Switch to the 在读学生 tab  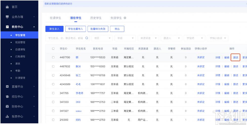coord(55,18)
